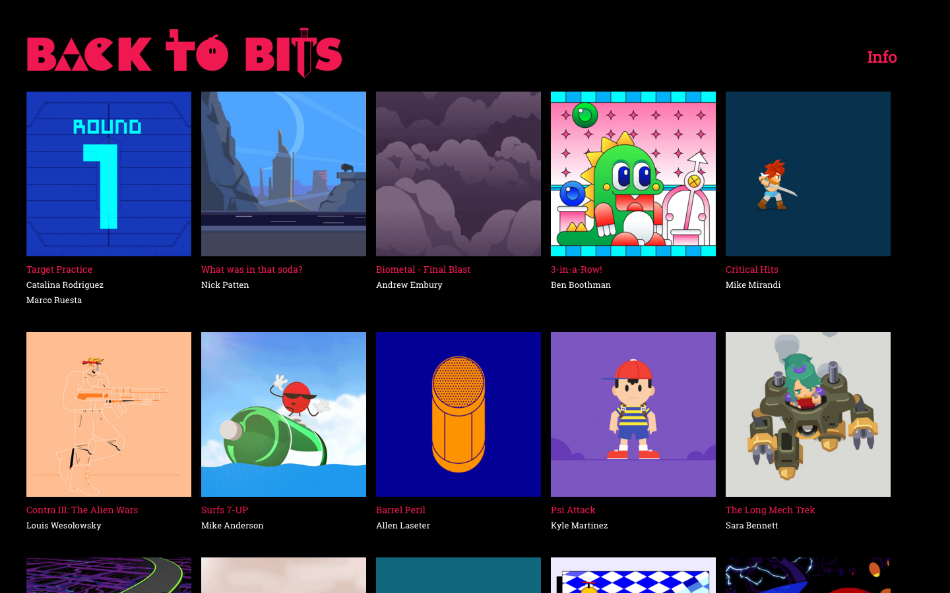Open the lightning bolt thumbnail
The height and width of the screenshot is (593, 950).
point(808,575)
